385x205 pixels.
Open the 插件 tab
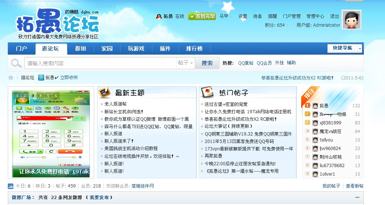pyautogui.click(x=165, y=48)
